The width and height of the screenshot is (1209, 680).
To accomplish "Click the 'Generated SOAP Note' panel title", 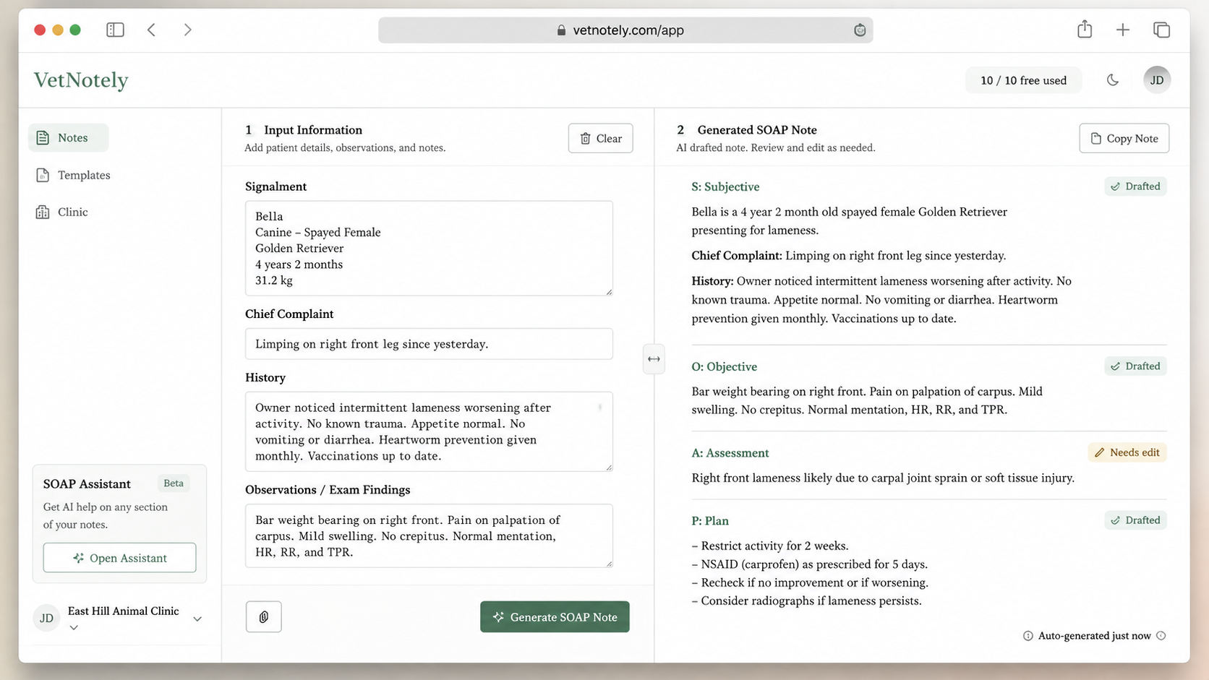I will coord(757,130).
